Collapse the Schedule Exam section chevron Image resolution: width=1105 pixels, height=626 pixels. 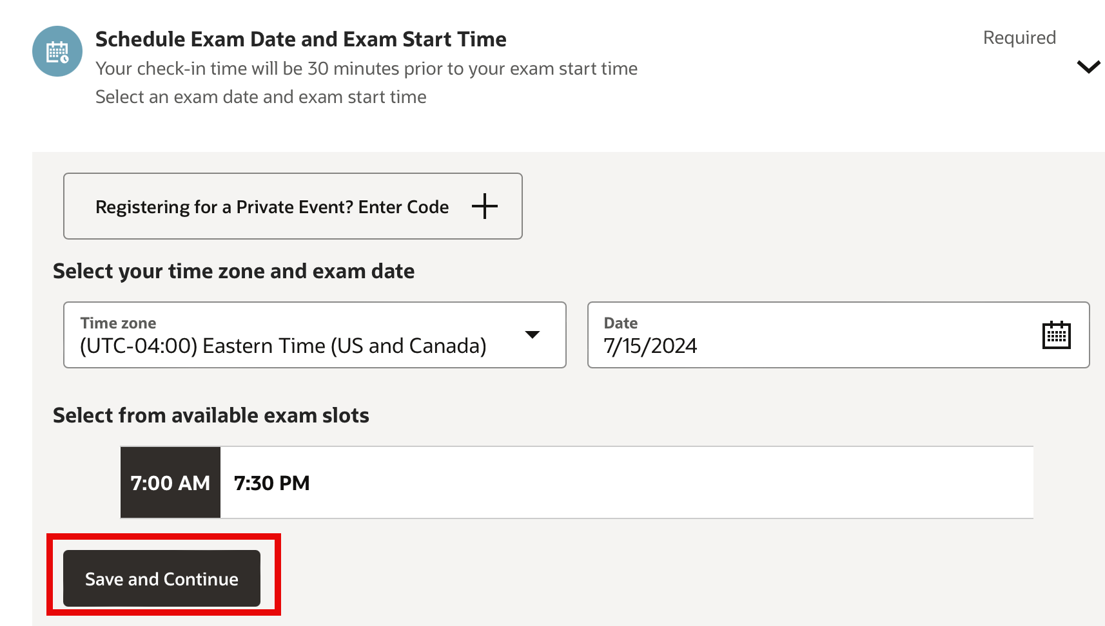(x=1088, y=67)
